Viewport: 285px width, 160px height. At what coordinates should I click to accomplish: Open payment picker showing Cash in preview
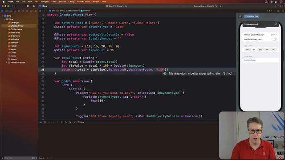[x=274, y=35]
